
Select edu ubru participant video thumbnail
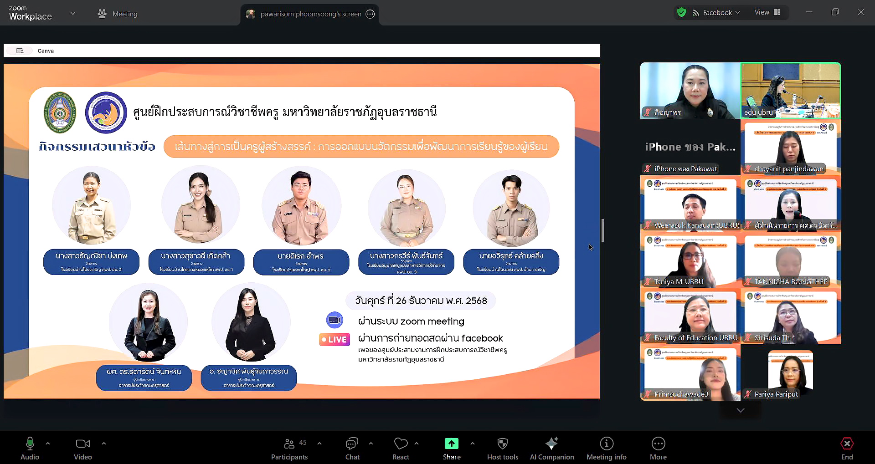791,91
